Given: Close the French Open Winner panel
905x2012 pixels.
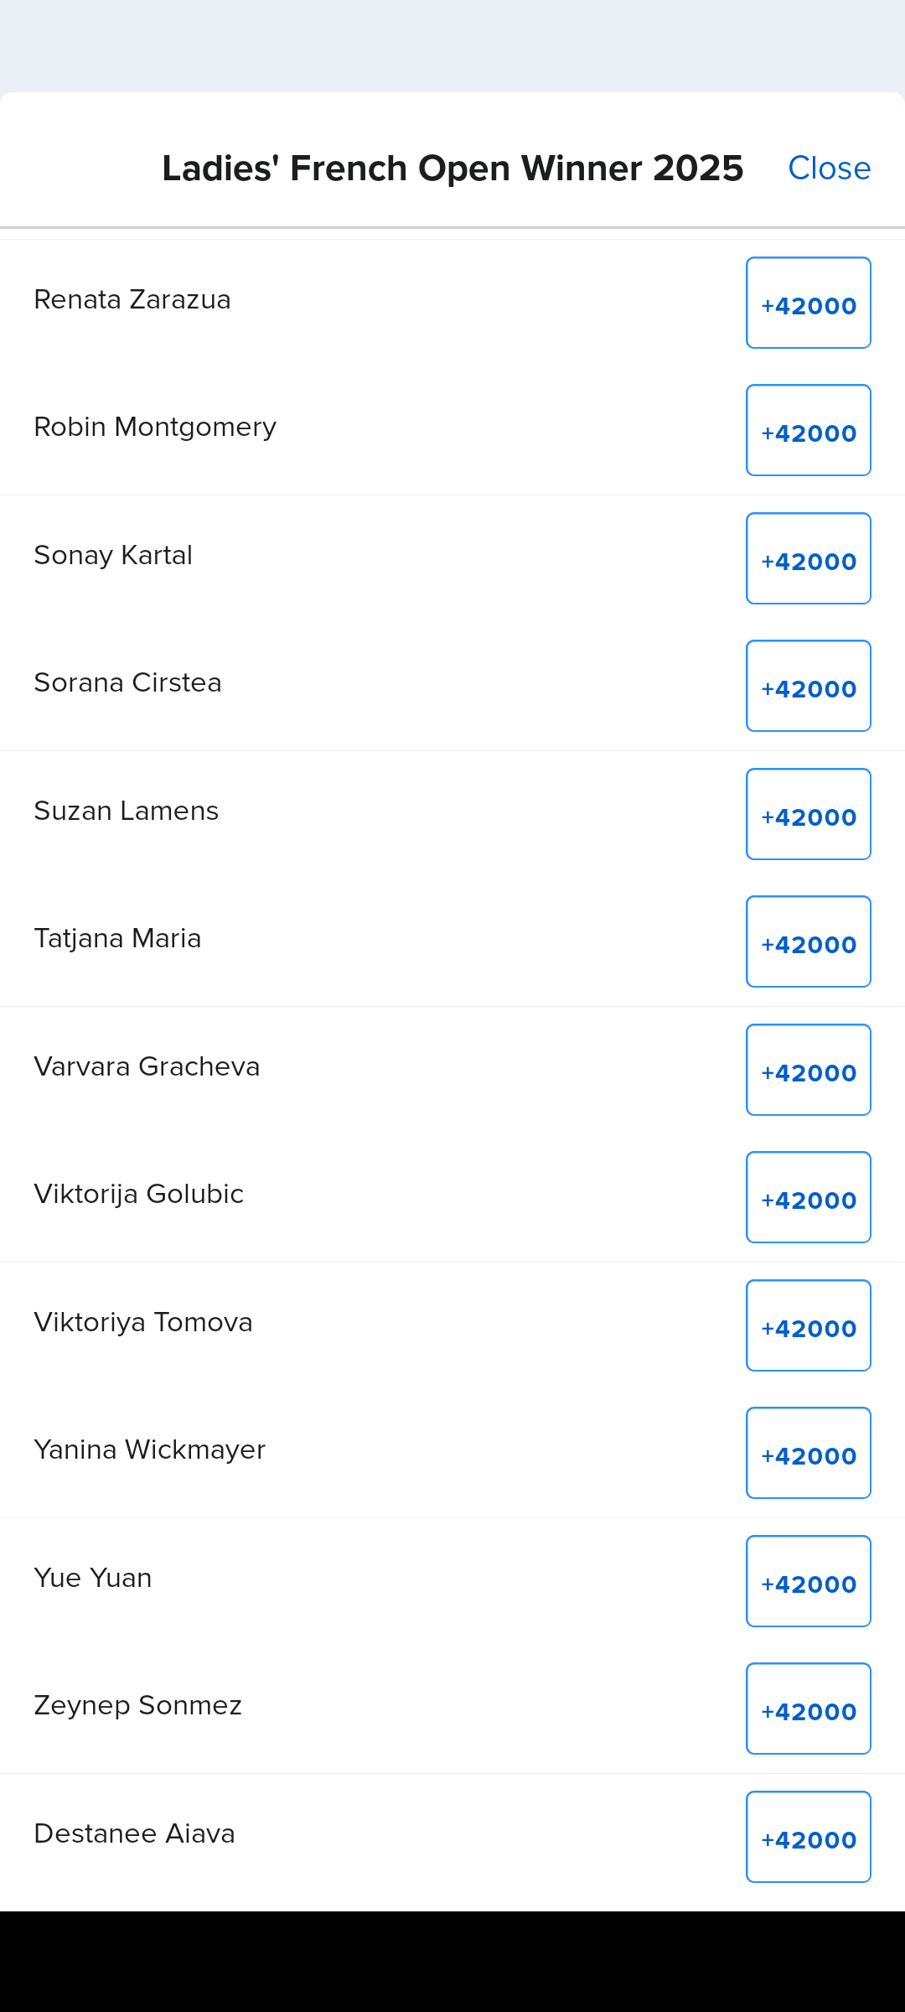Looking at the screenshot, I should point(829,169).
